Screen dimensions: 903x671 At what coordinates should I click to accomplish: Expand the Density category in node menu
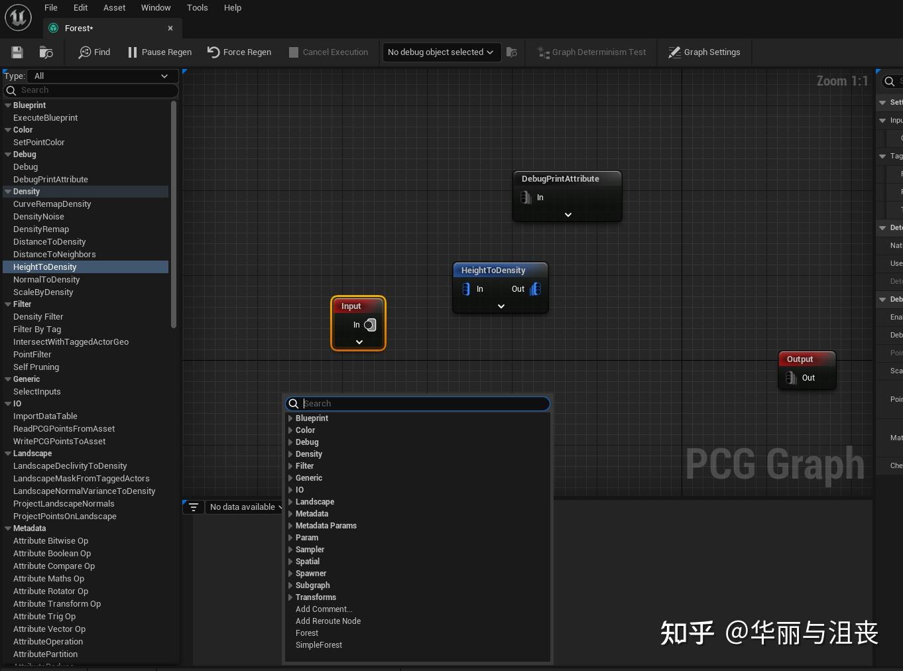[x=290, y=454]
